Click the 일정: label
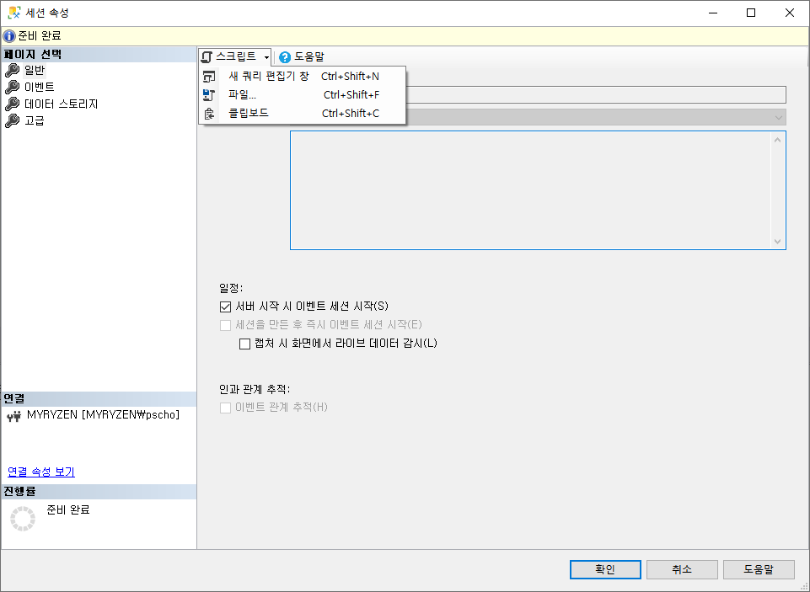The image size is (810, 592). [x=230, y=288]
